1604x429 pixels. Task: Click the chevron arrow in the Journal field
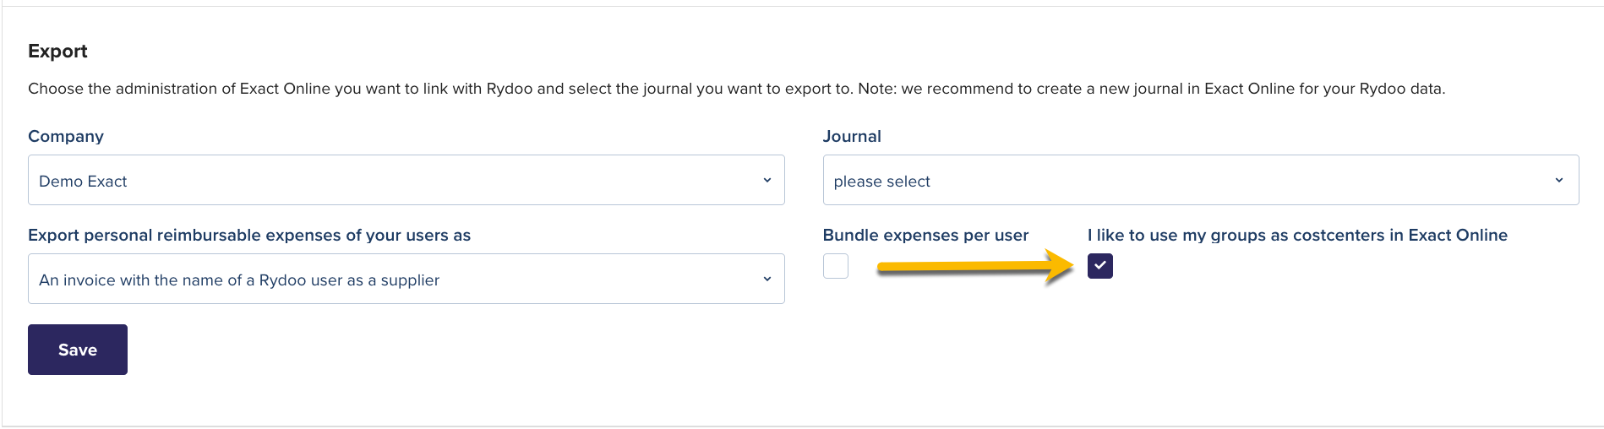(x=1559, y=180)
